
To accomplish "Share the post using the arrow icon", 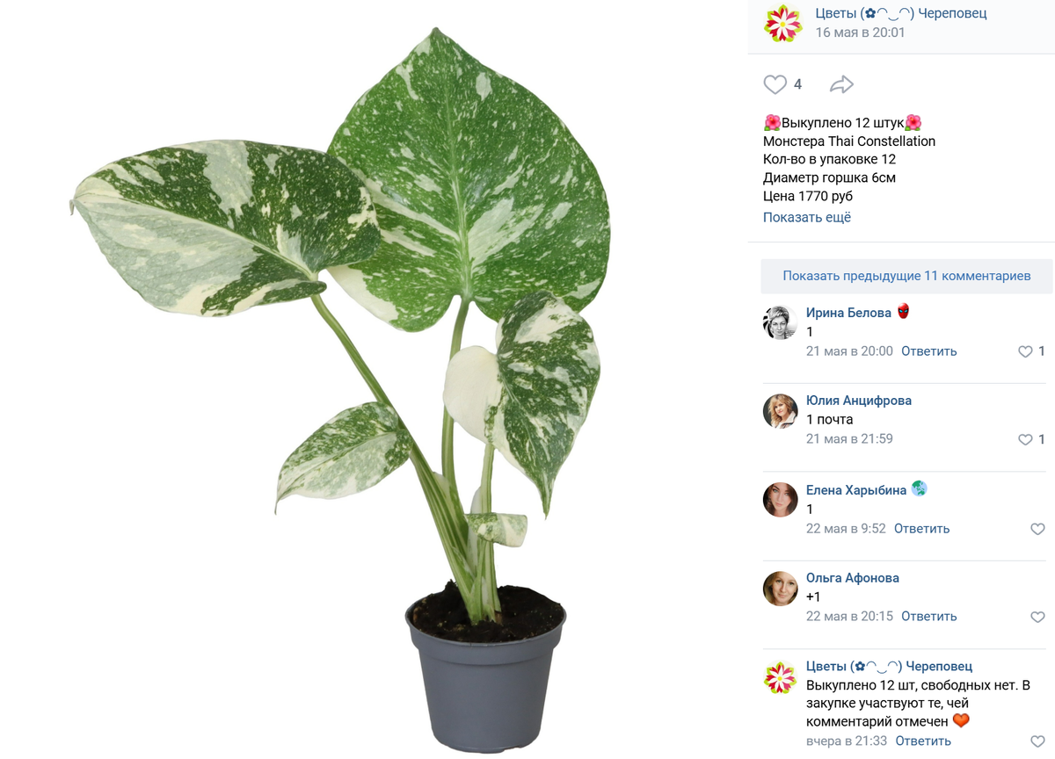I will [x=841, y=84].
